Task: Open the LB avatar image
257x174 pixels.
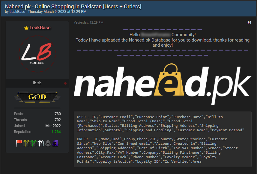Action: pyautogui.click(x=37, y=54)
